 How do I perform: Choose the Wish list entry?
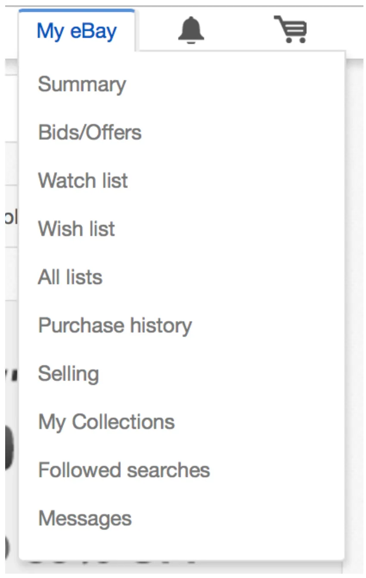[x=76, y=229]
